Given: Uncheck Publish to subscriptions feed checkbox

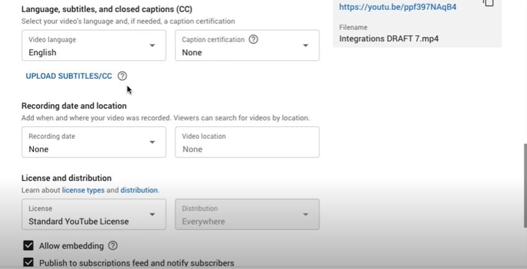Looking at the screenshot, I should 28,263.
